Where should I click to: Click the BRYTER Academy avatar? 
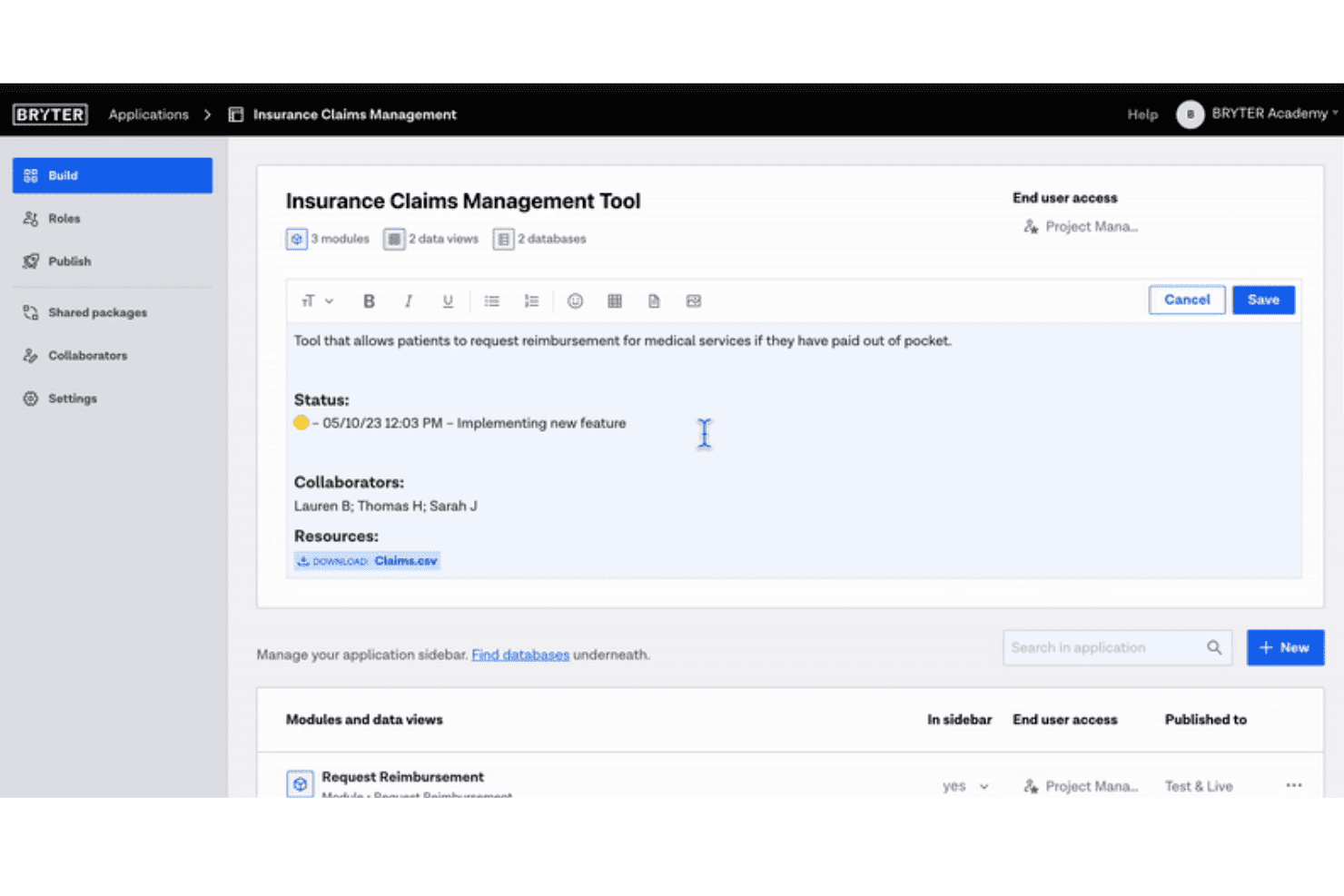(1191, 114)
